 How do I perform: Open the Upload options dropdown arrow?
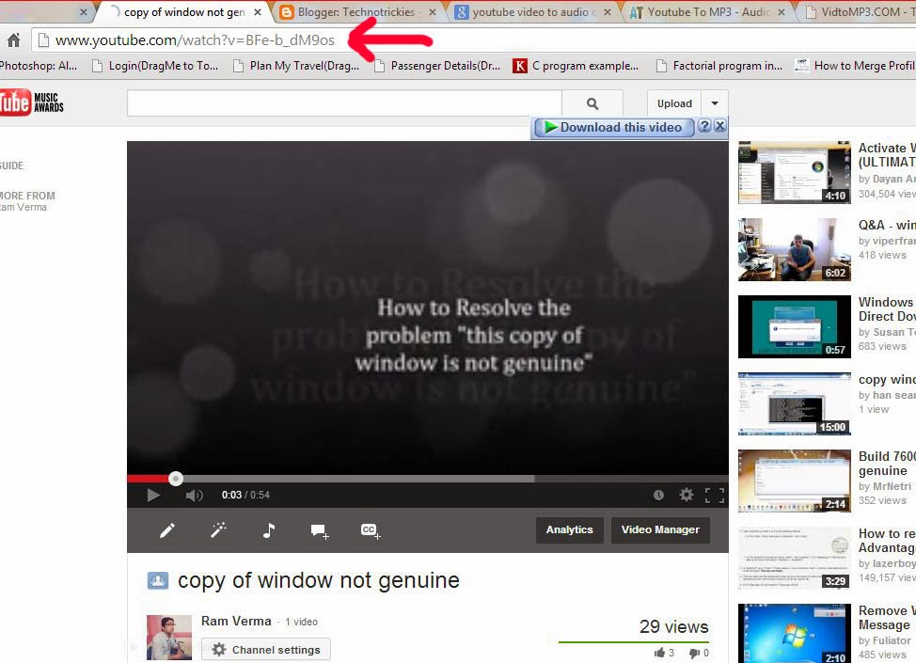[714, 103]
